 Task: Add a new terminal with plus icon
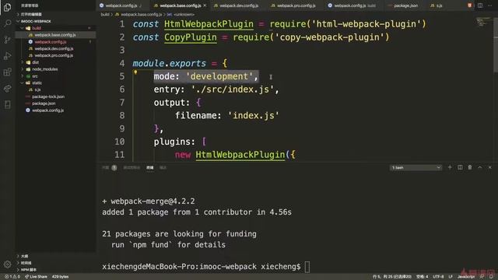pos(450,167)
